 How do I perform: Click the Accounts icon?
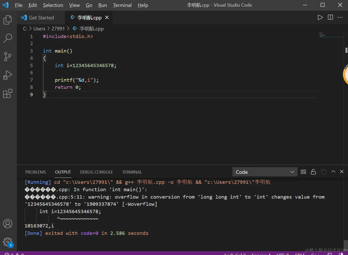coord(7,224)
